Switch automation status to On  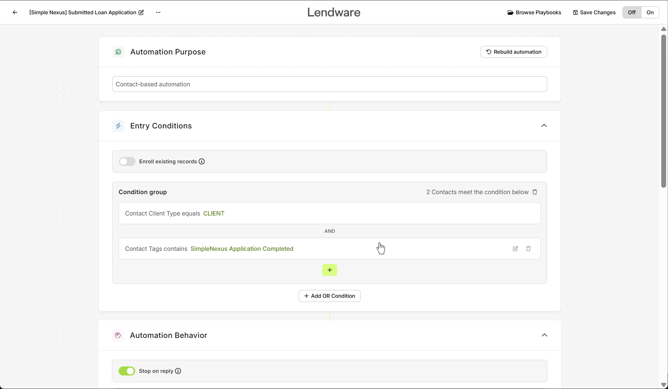(650, 12)
